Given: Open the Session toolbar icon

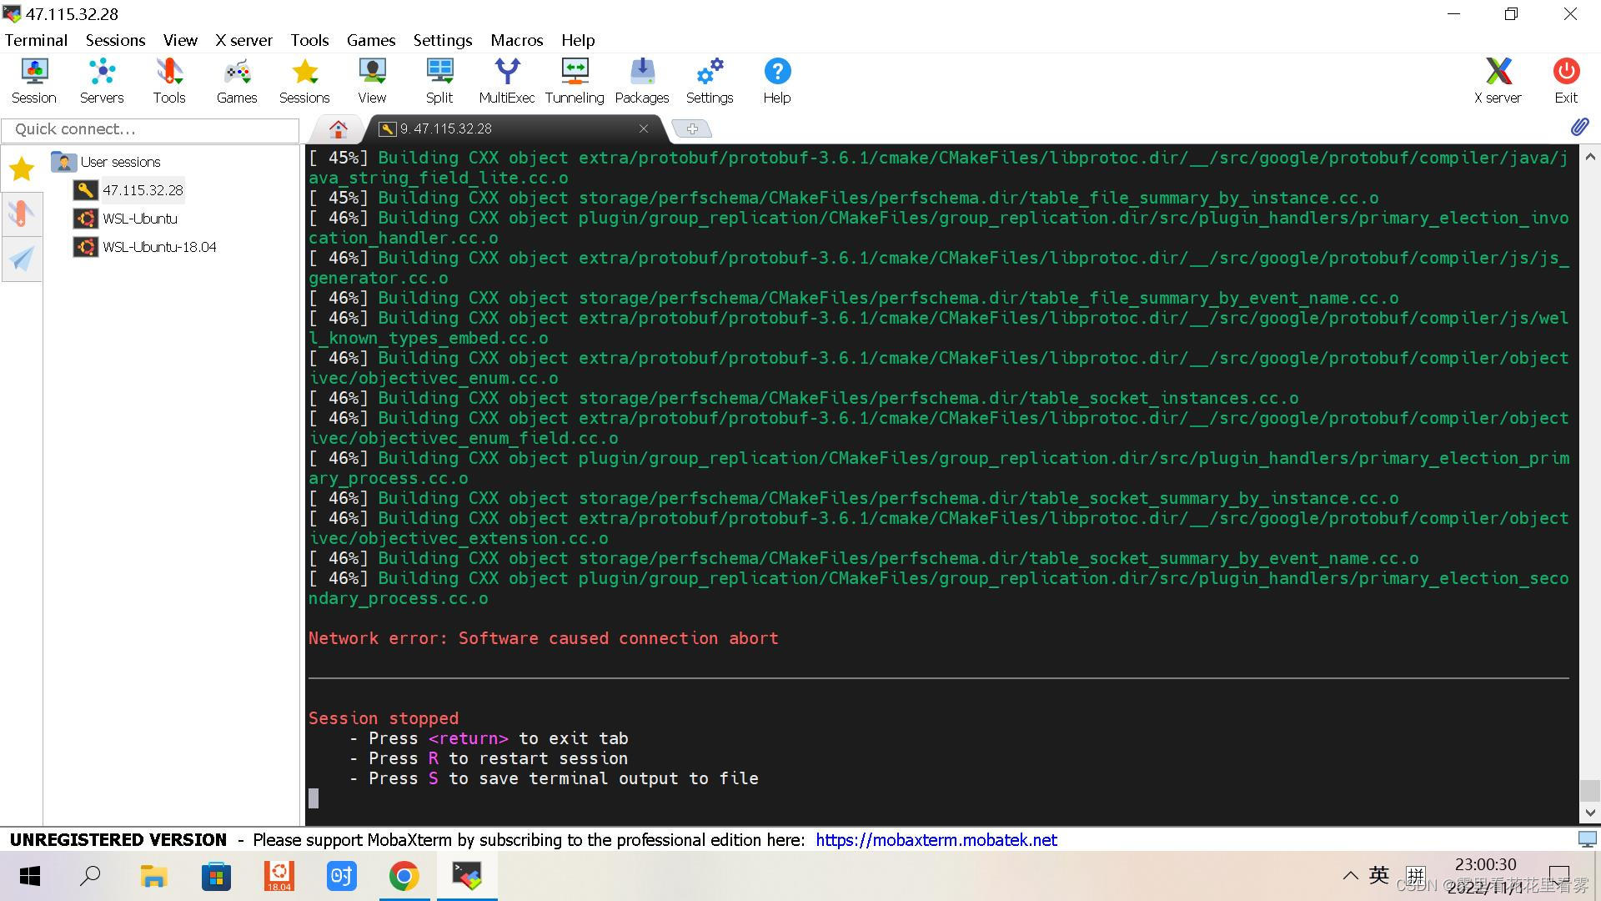Looking at the screenshot, I should click(34, 81).
